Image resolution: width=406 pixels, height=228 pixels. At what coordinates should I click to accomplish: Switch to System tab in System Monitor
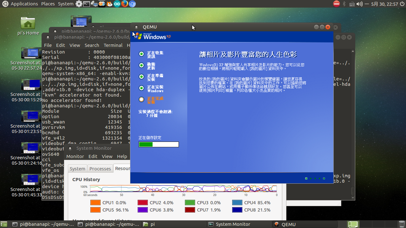(77, 169)
